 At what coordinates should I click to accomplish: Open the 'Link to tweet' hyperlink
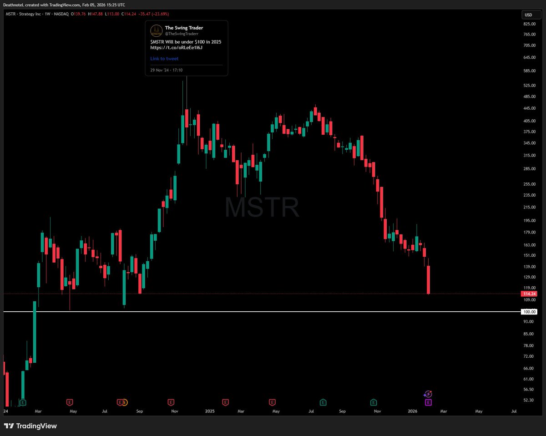[164, 59]
